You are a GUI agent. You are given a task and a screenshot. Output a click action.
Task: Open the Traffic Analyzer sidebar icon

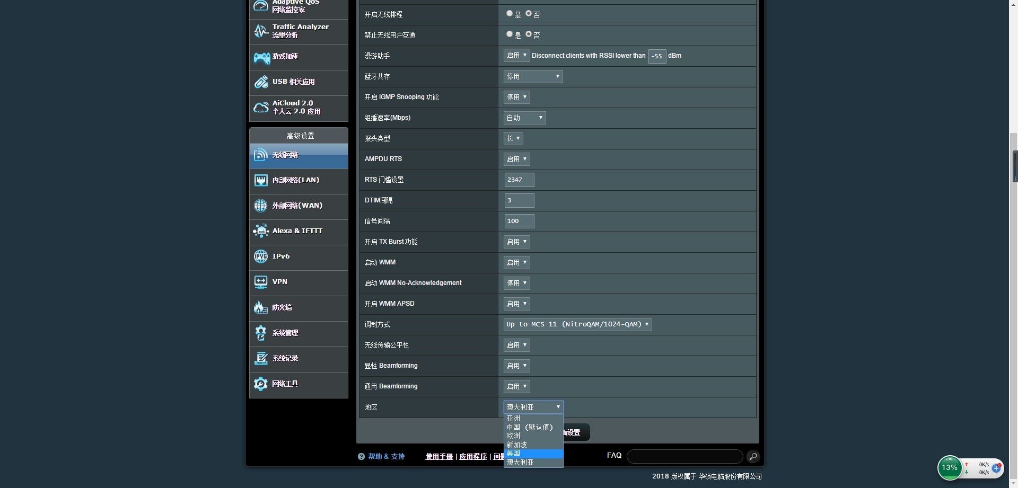261,31
